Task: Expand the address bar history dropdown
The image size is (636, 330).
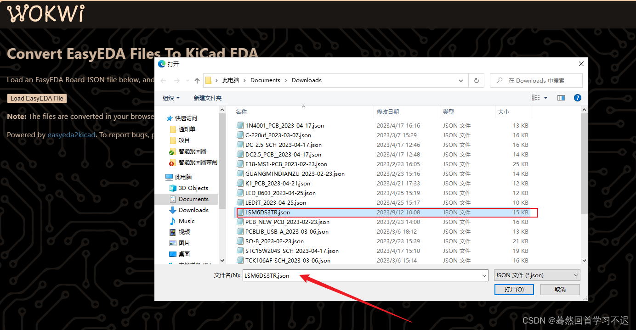Action: [461, 80]
